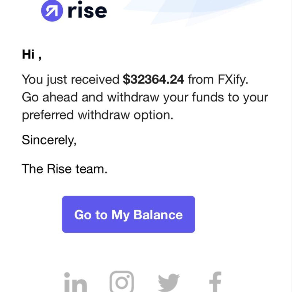Click the 'Hi ,' greeting heading
This screenshot has width=292, height=292.
coord(32,54)
